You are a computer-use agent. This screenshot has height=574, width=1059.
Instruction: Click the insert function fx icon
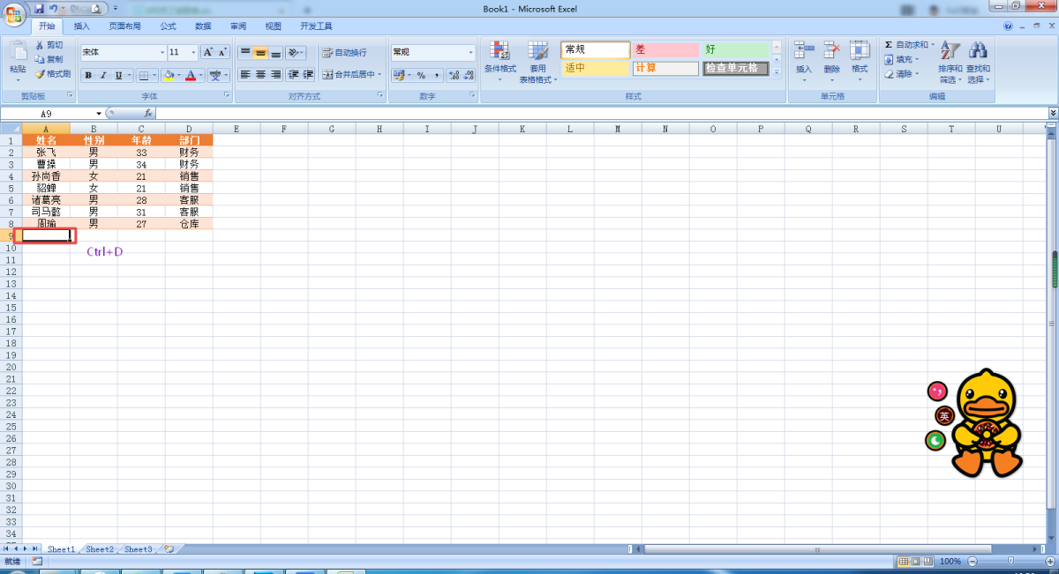coord(147,114)
